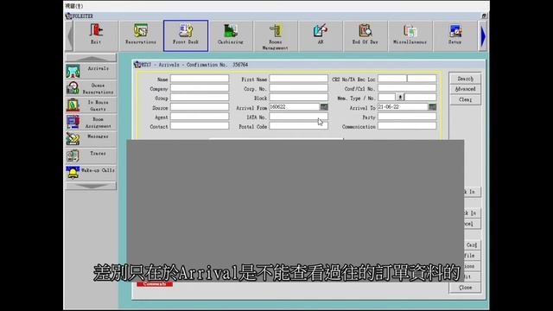The width and height of the screenshot is (553, 311).
Task: Open the Miscellaneous module
Action: point(410,35)
